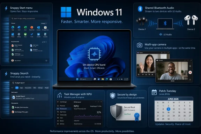Screen dimensions: 201x134
Task: Select the All filter chip in search
Action: [x=17, y=88]
